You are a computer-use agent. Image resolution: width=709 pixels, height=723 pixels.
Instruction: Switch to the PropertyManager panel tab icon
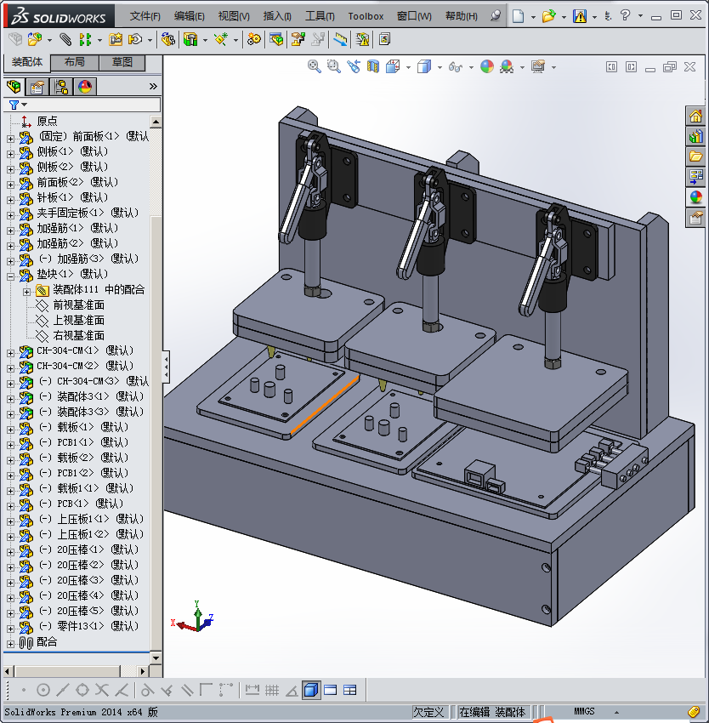pyautogui.click(x=37, y=87)
